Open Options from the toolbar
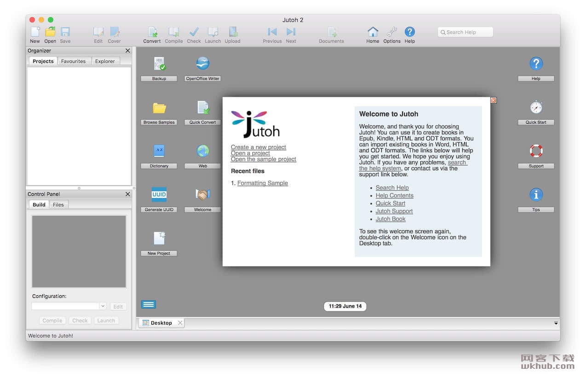This screenshot has width=586, height=378. click(x=392, y=32)
